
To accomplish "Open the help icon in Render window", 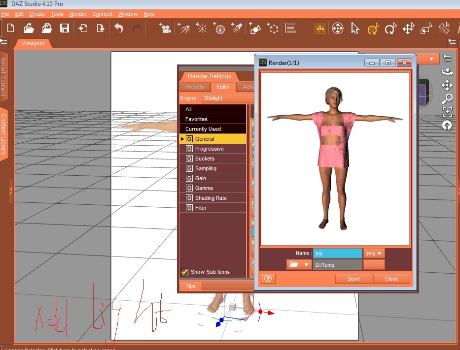I will tap(268, 279).
